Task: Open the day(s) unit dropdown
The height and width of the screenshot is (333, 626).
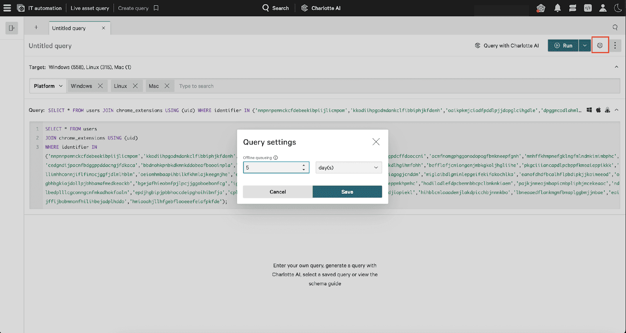Action: 349,167
